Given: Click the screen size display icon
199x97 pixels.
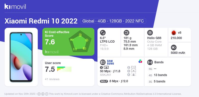Looking at the screenshot, I should pyautogui.click(x=103, y=33).
